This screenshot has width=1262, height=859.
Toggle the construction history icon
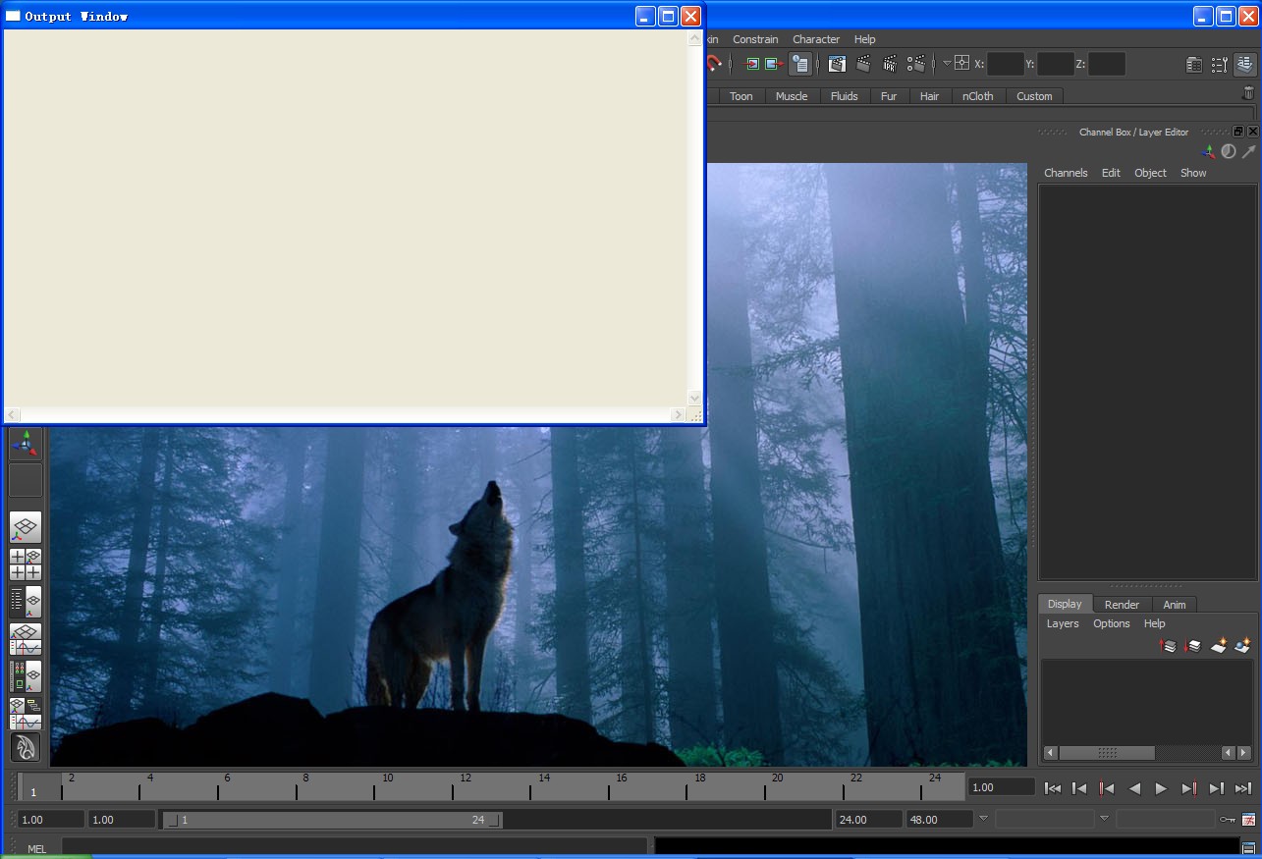click(x=800, y=65)
